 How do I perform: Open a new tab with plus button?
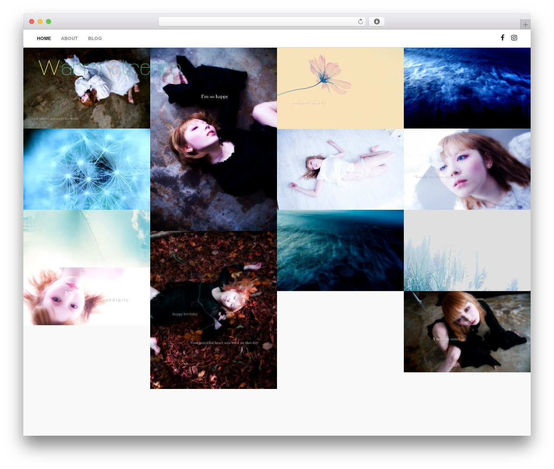(x=525, y=25)
